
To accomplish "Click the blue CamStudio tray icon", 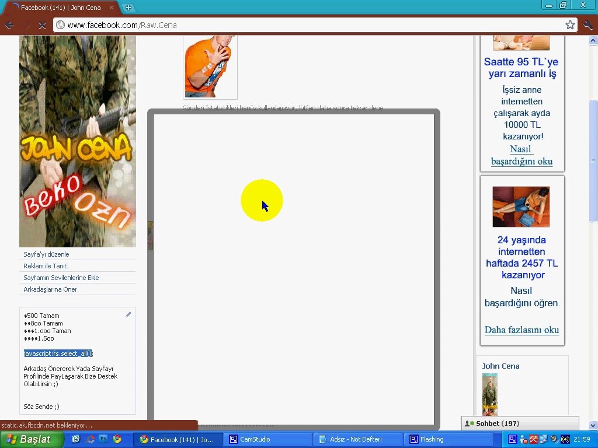I will point(513,439).
